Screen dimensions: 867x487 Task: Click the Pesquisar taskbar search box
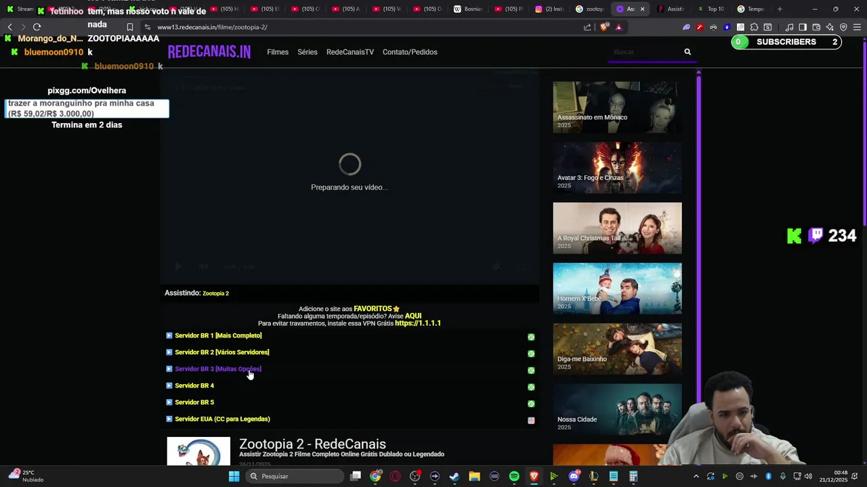[293, 476]
